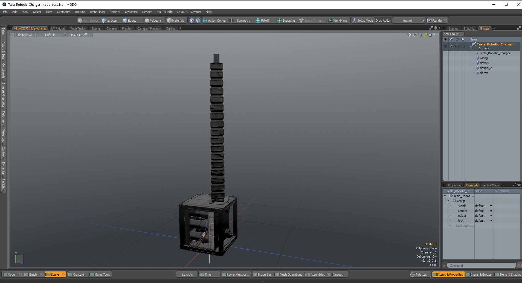Image resolution: width=522 pixels, height=283 pixels.
Task: Toggle first checkbox box in Tesla_Robotic_Charger row
Action: pyautogui.click(x=457, y=46)
